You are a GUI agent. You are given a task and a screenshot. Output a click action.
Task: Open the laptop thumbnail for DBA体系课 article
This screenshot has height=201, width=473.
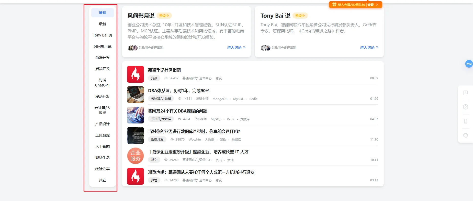(x=136, y=95)
